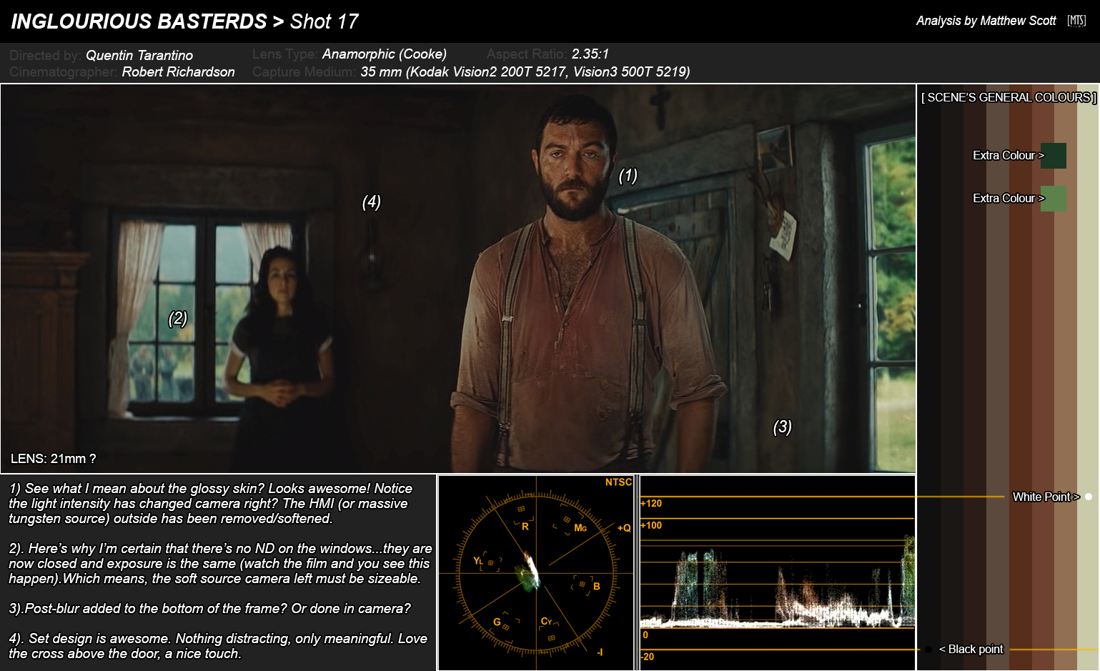This screenshot has width=1100, height=671.
Task: Click cinematographer name 'Robert Richardson'
Action: point(178,71)
